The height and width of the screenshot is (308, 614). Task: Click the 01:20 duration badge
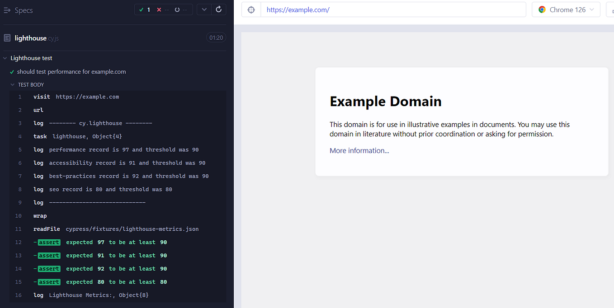216,37
